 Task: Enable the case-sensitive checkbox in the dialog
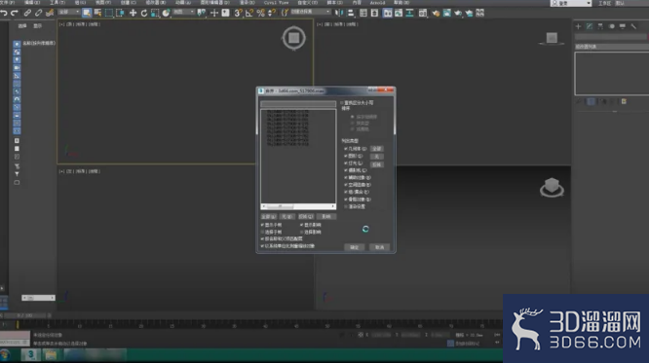[x=342, y=102]
